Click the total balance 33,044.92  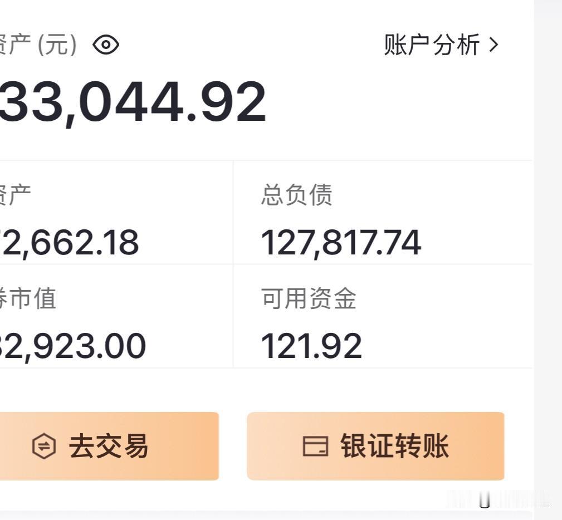(x=134, y=100)
